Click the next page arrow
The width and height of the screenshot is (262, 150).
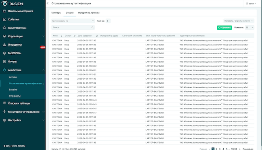[x=240, y=149]
